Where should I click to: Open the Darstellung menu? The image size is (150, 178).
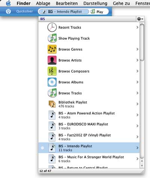click(95, 3)
